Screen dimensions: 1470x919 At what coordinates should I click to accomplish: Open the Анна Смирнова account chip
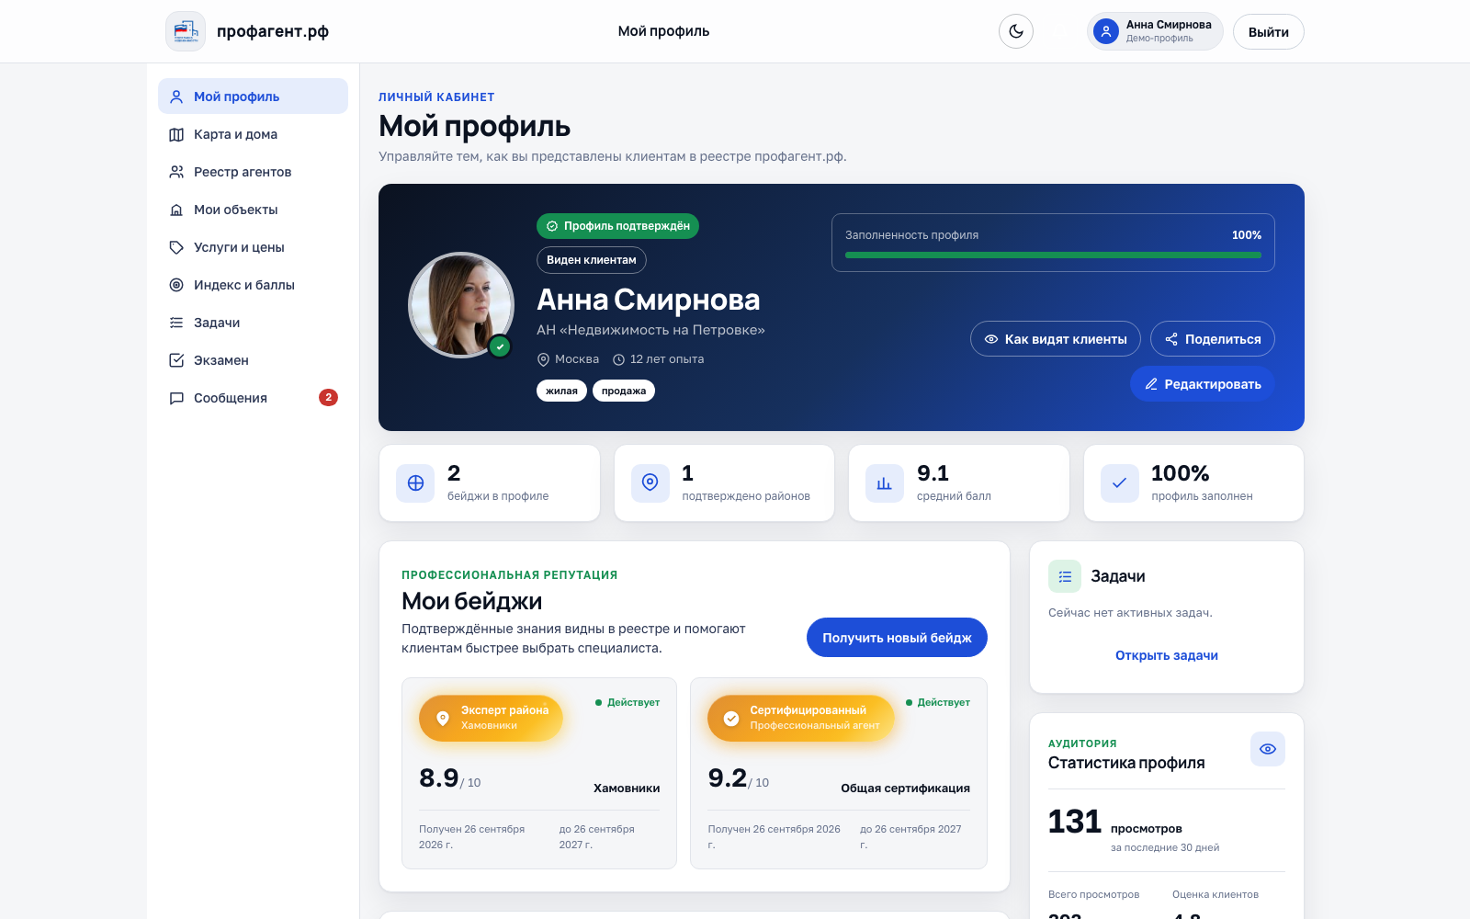pyautogui.click(x=1155, y=31)
